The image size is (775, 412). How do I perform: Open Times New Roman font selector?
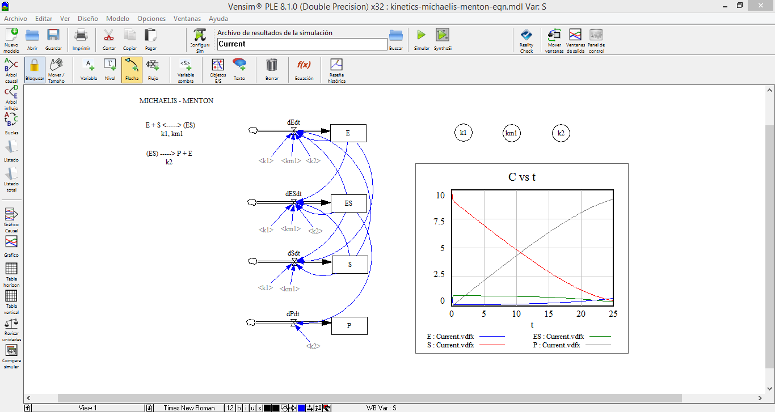click(x=189, y=408)
